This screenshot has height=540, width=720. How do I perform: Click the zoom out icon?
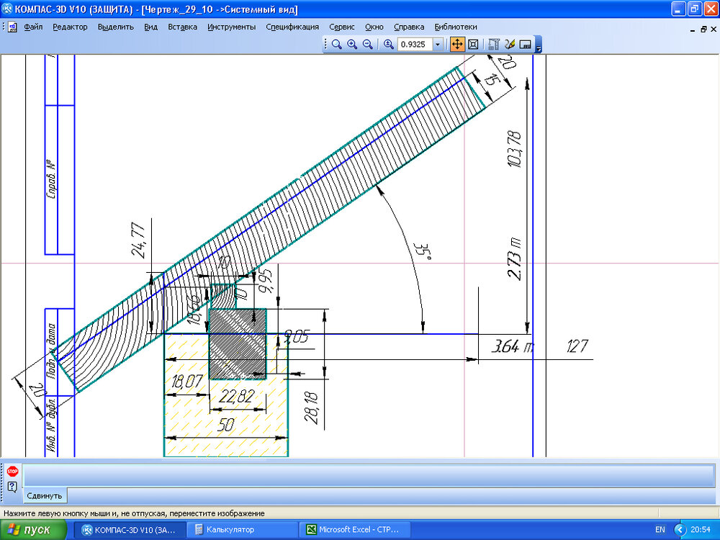[x=367, y=44]
